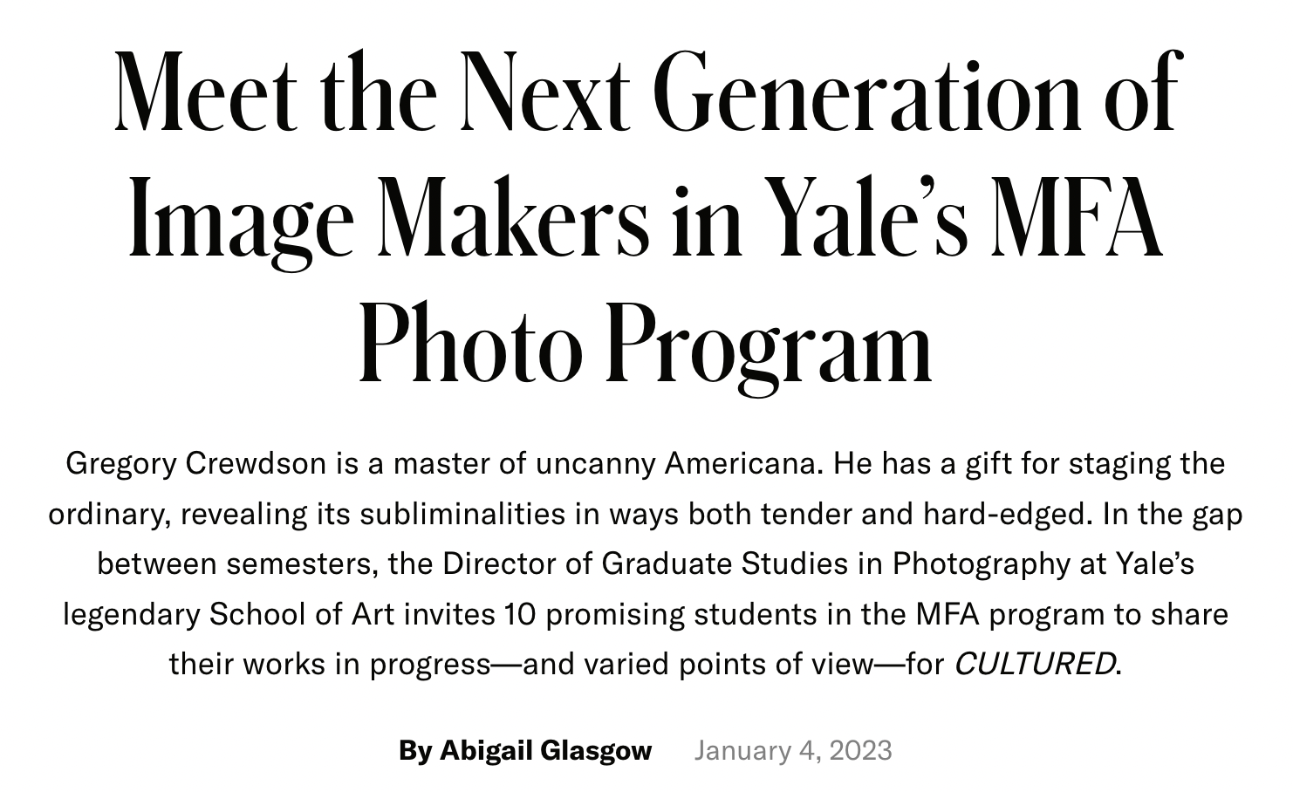Image resolution: width=1293 pixels, height=792 pixels.
Task: Click the publication date January 4, 2023
Action: (793, 750)
